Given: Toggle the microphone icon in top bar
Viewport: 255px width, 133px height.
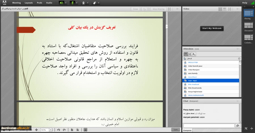Looking at the screenshot, I should (x=72, y=3).
